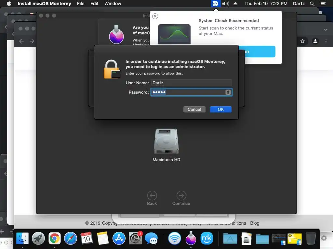Go Back in the macOS installer
Viewport: 333px width, 249px height.
pyautogui.click(x=152, y=198)
